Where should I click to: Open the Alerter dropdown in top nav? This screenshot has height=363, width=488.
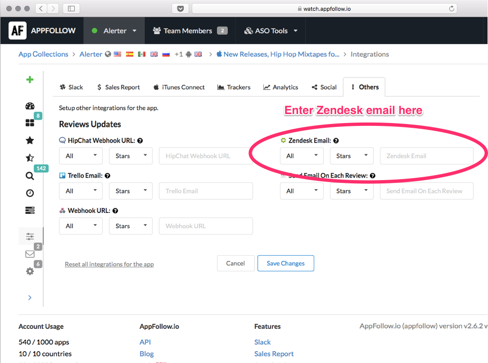(114, 31)
